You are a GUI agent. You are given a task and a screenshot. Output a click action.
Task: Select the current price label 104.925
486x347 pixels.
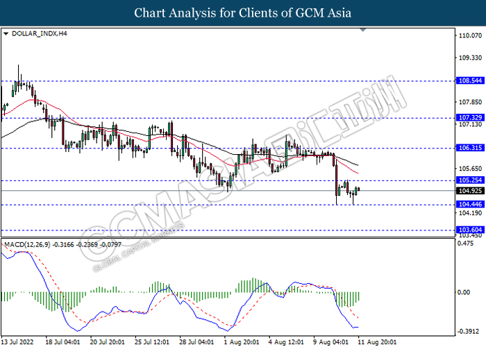(470, 191)
